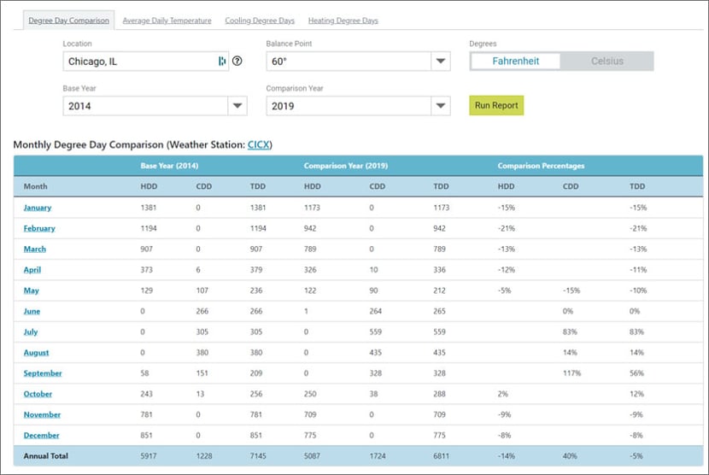Viewport: 709px width, 475px height.
Task: Click the help question mark icon
Action: pyautogui.click(x=237, y=62)
